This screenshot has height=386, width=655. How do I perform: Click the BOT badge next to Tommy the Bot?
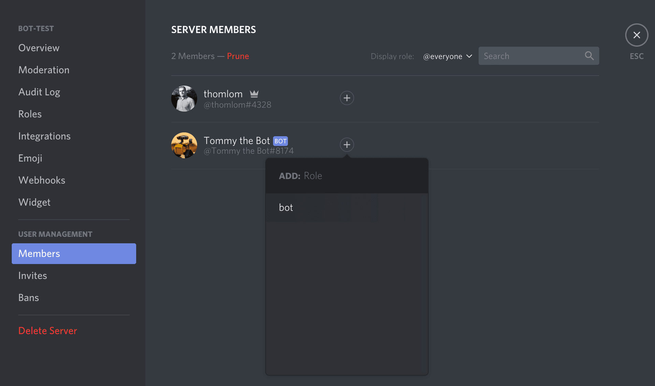pos(281,141)
